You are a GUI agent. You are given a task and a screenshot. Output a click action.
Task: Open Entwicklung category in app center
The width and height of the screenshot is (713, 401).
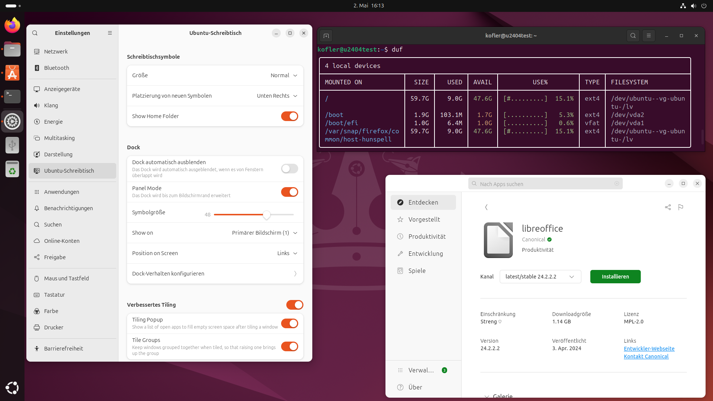pyautogui.click(x=426, y=254)
